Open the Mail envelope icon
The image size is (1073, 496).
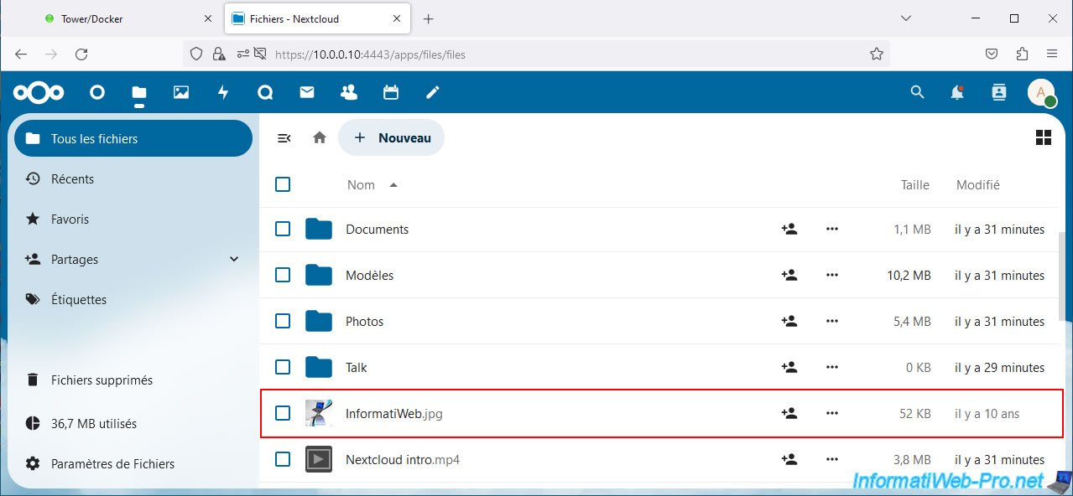[x=307, y=92]
